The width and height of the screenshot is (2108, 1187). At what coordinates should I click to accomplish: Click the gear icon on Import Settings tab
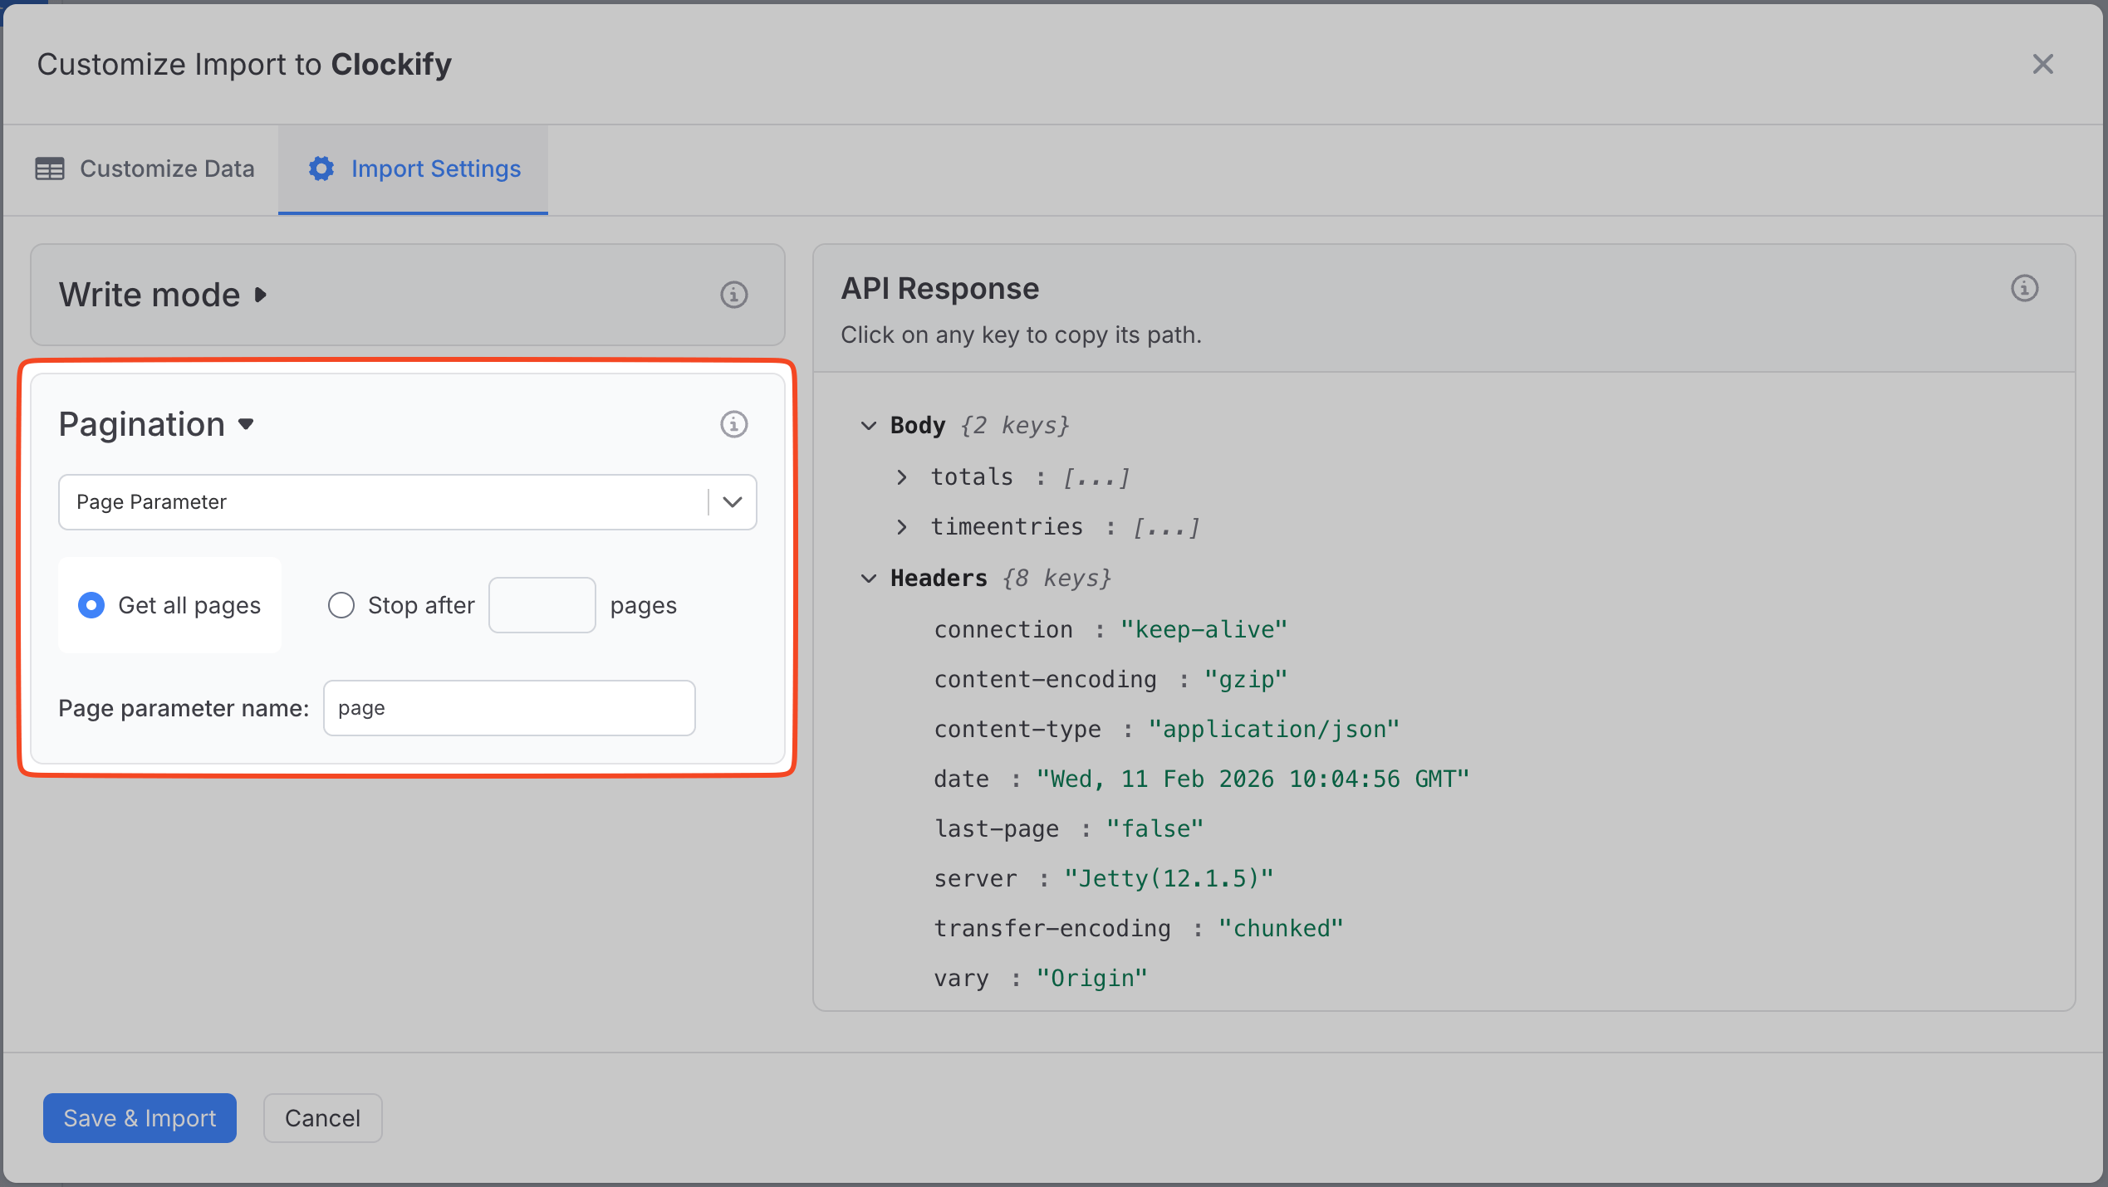[321, 169]
